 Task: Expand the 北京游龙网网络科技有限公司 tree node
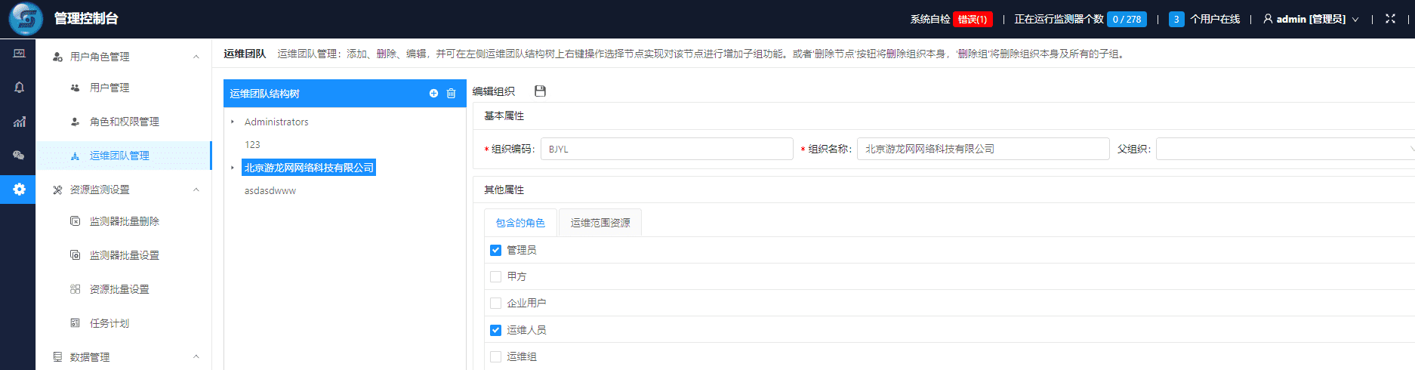click(x=233, y=168)
